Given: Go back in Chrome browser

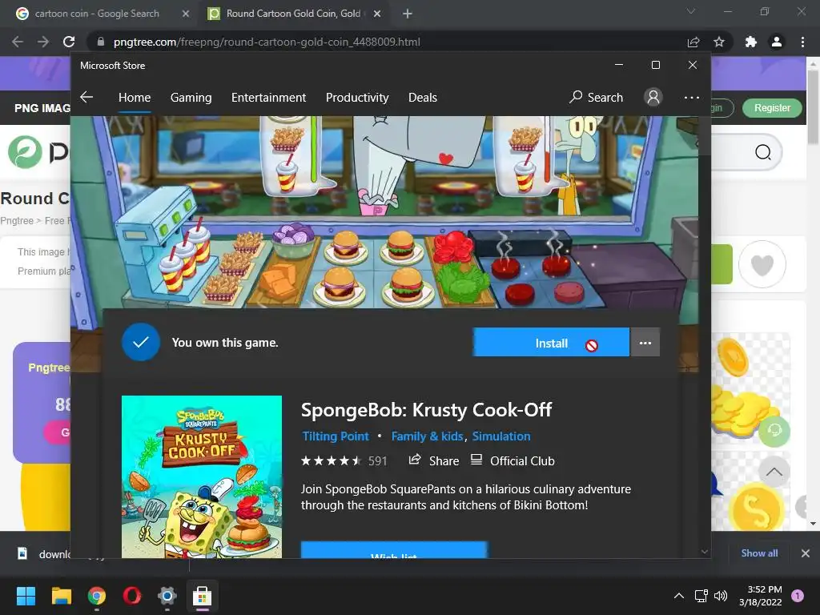Looking at the screenshot, I should point(18,42).
